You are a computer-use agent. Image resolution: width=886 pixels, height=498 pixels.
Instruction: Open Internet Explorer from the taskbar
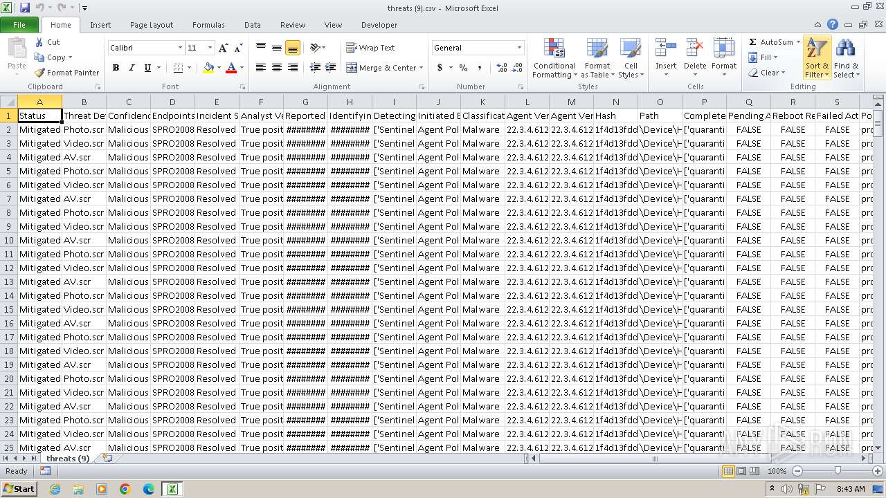point(55,489)
